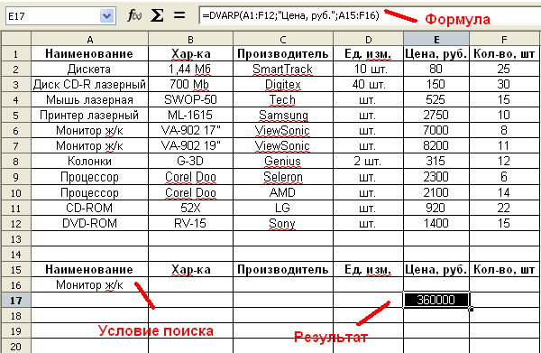Click cell 700 Mb
This screenshot has width=541, height=353.
point(190,84)
